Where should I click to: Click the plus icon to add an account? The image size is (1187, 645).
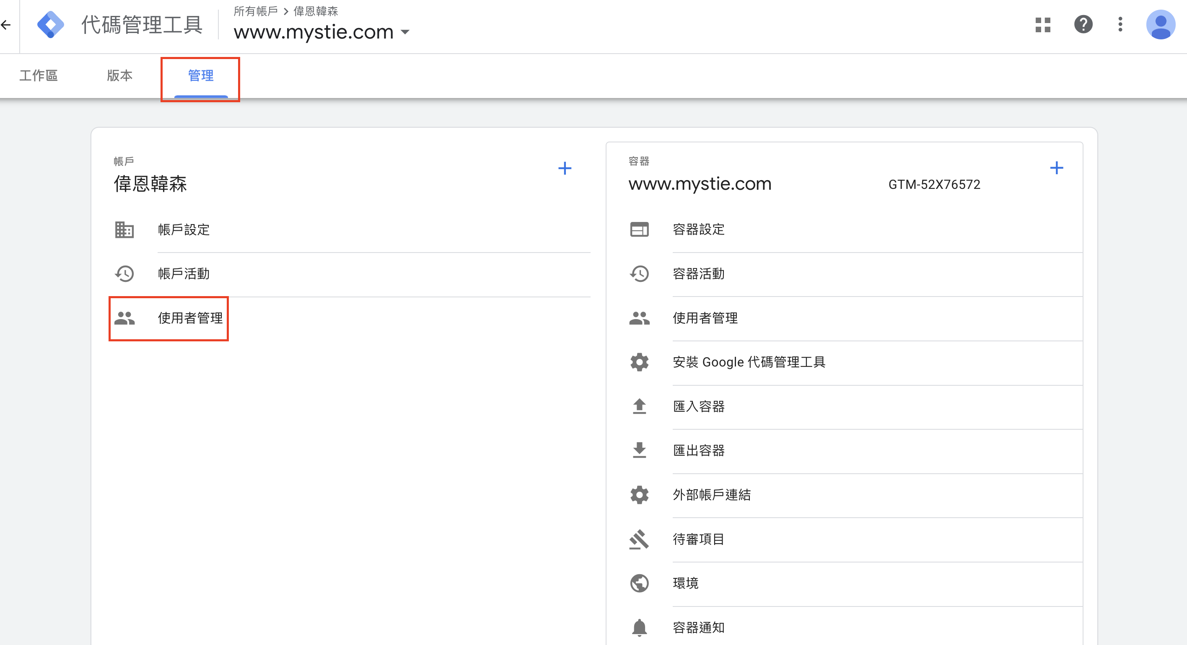[x=565, y=168]
